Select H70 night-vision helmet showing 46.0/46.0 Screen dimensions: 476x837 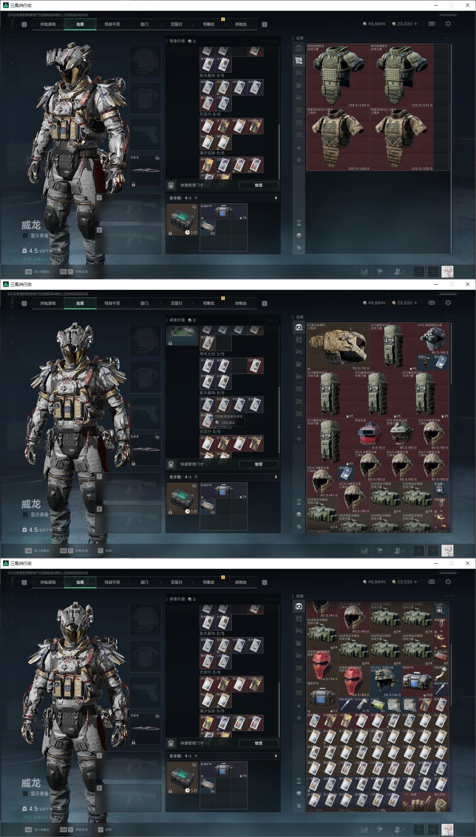(433, 339)
